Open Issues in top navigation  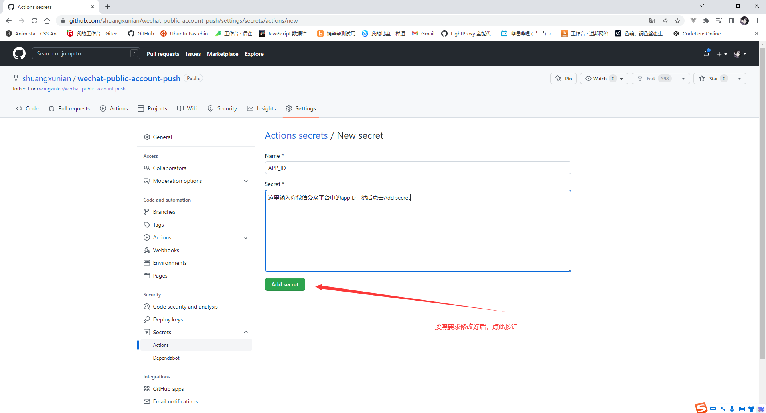tap(193, 54)
